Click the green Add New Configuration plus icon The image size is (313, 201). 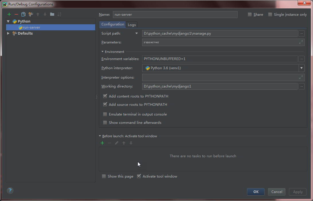(x=9, y=14)
